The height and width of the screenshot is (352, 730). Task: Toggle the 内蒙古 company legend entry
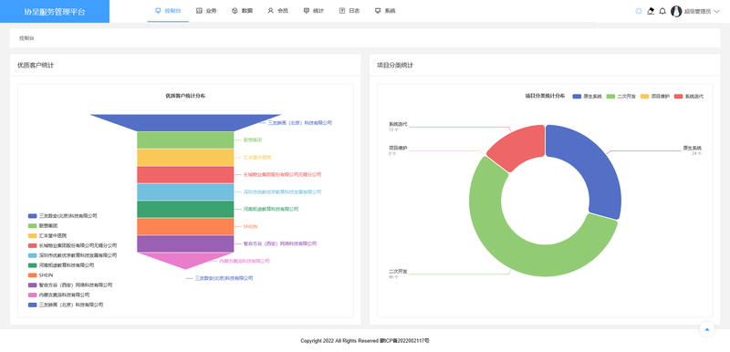(58, 295)
